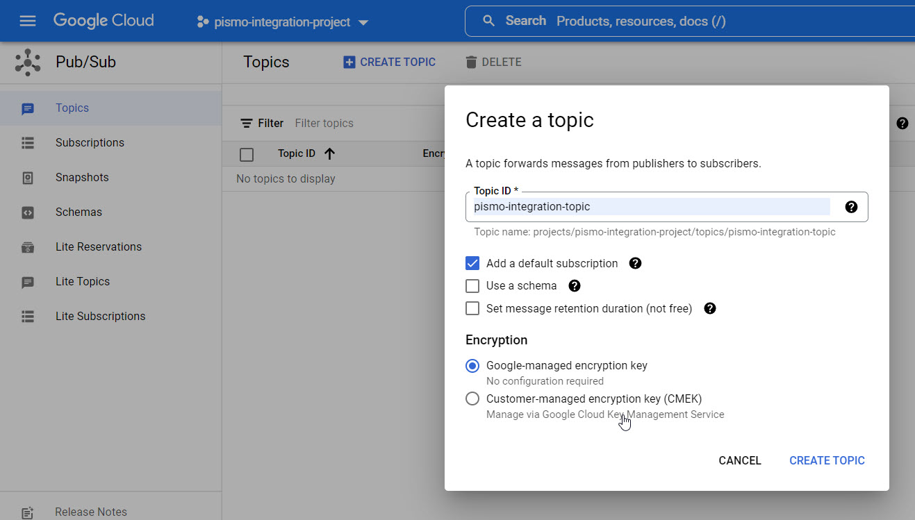Click CREATE TOPIC in the page toolbar
This screenshot has width=915, height=520.
pyautogui.click(x=389, y=62)
